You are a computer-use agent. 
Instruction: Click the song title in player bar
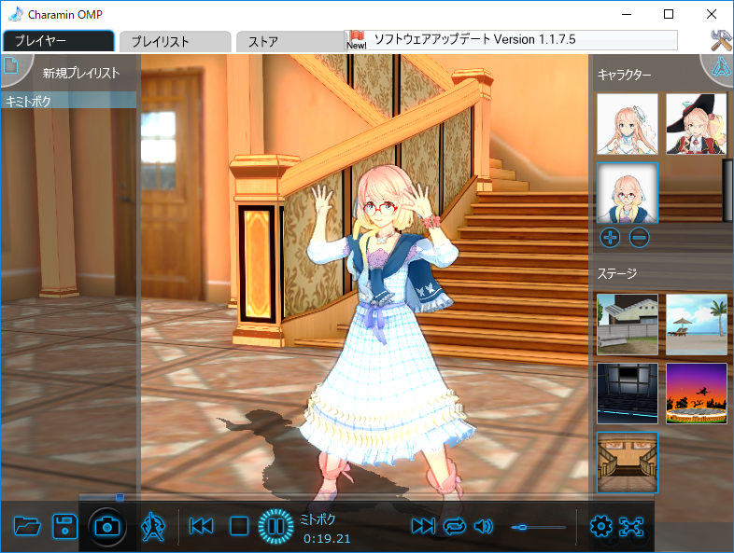coord(318,519)
